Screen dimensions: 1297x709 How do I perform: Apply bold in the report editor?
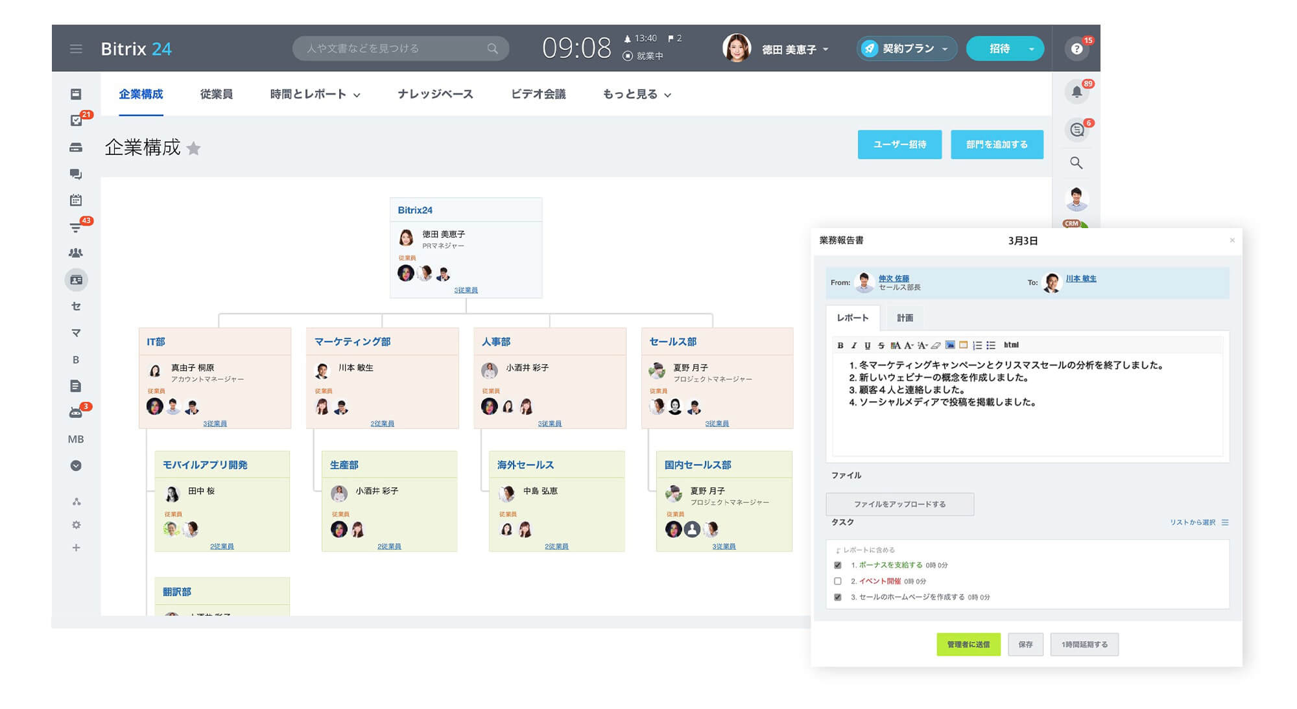tap(840, 345)
